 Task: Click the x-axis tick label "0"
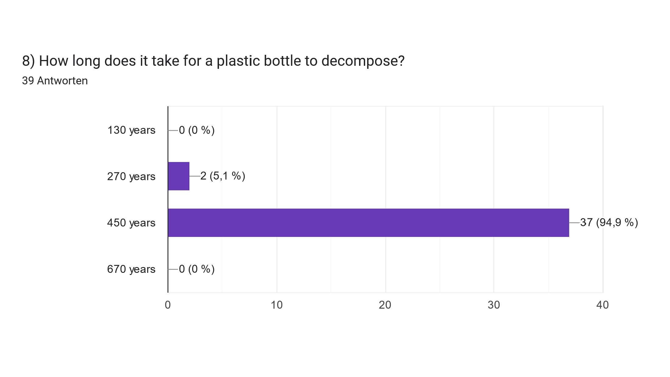[168, 305]
